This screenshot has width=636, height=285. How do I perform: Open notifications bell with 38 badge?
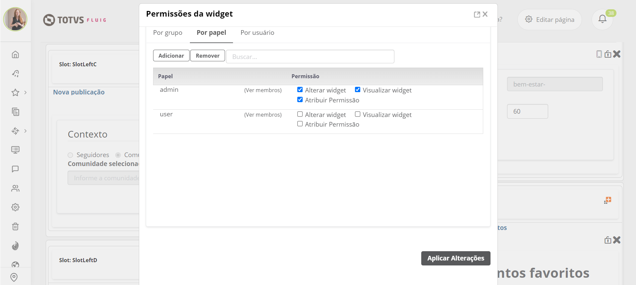pyautogui.click(x=602, y=19)
